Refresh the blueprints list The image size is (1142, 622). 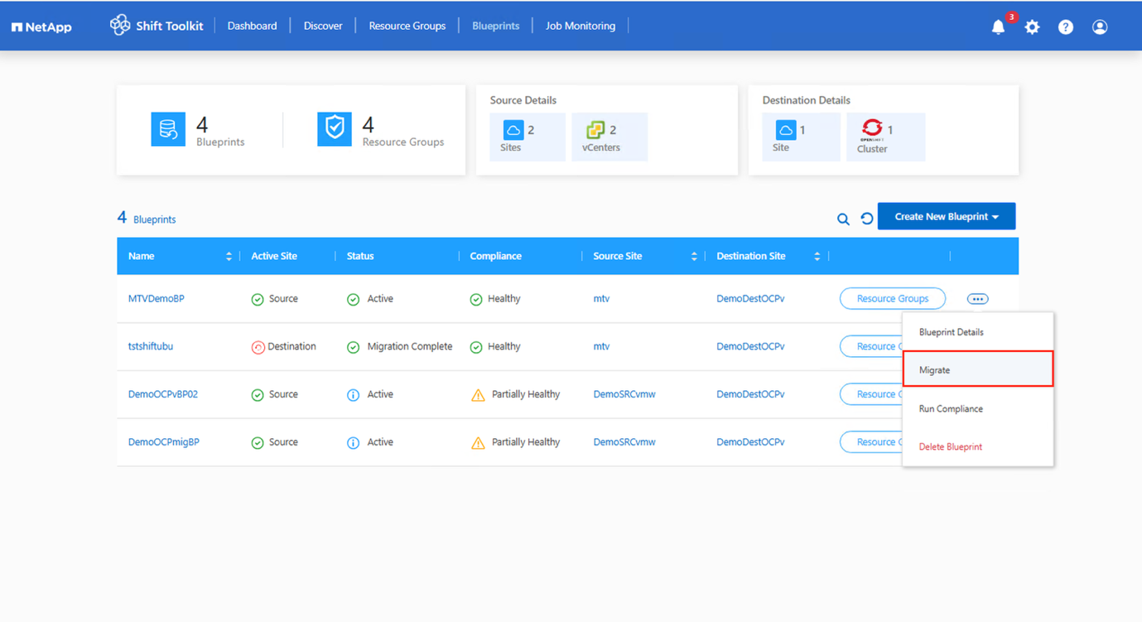(x=866, y=219)
